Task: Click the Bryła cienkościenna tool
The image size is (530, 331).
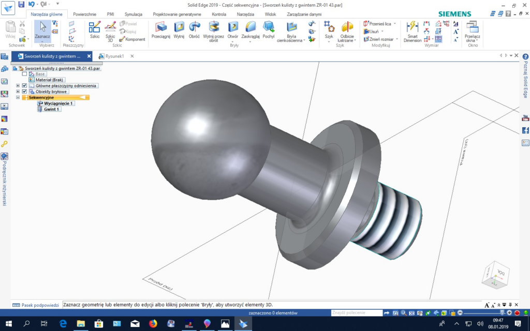Action: pyautogui.click(x=291, y=32)
